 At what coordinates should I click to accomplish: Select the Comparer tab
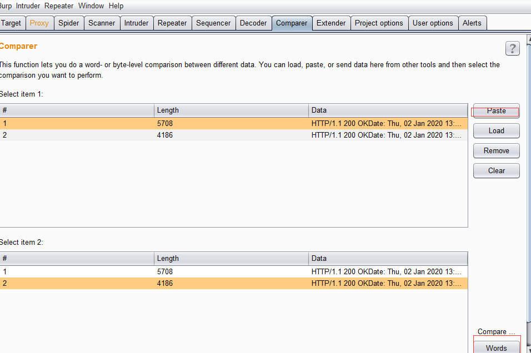pos(292,23)
